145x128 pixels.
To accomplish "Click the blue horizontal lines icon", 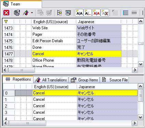I will (126, 13).
